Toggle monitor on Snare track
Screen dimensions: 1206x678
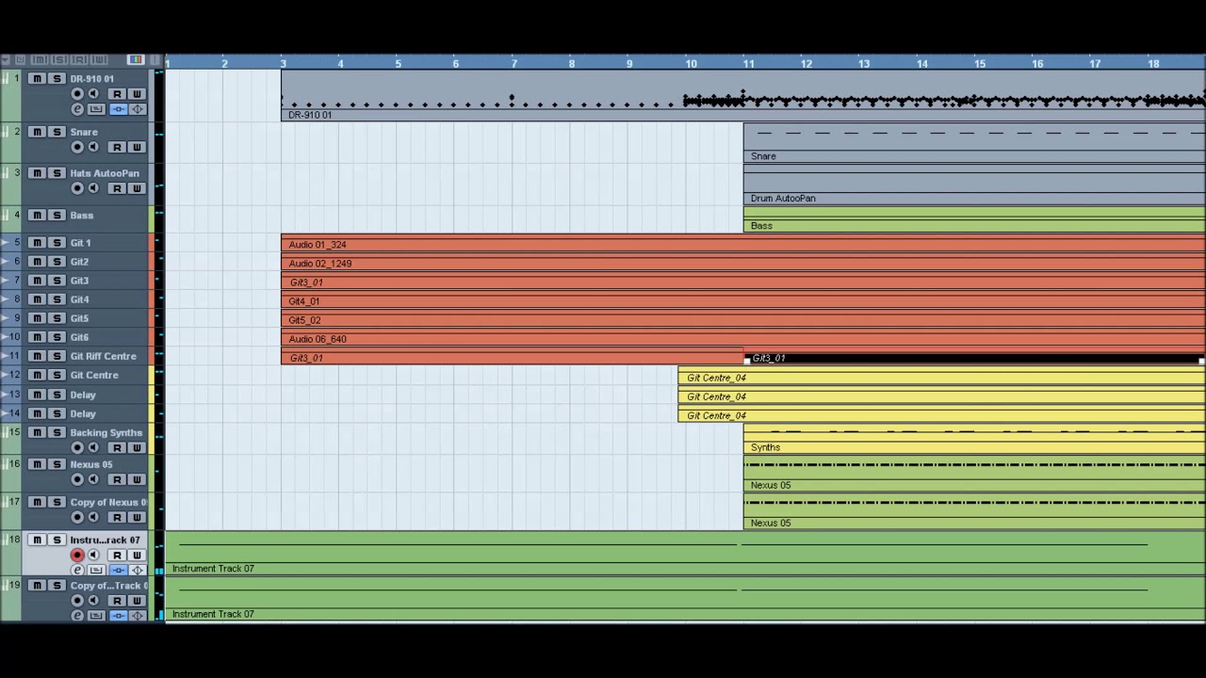pyautogui.click(x=93, y=147)
